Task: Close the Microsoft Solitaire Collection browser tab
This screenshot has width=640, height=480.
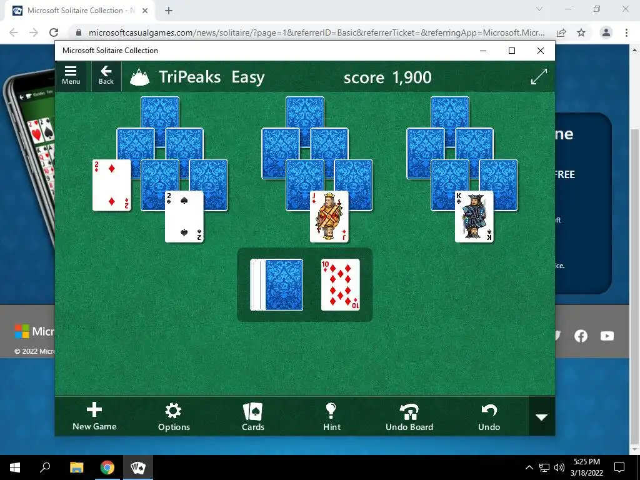Action: pyautogui.click(x=145, y=11)
